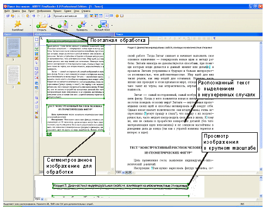Click the Scan&Read wizard star icon

pos(17,24)
